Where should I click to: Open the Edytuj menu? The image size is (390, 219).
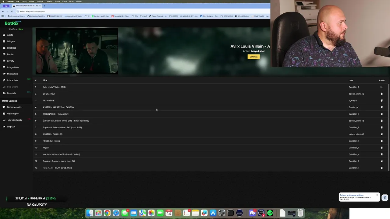(x=24, y=2)
